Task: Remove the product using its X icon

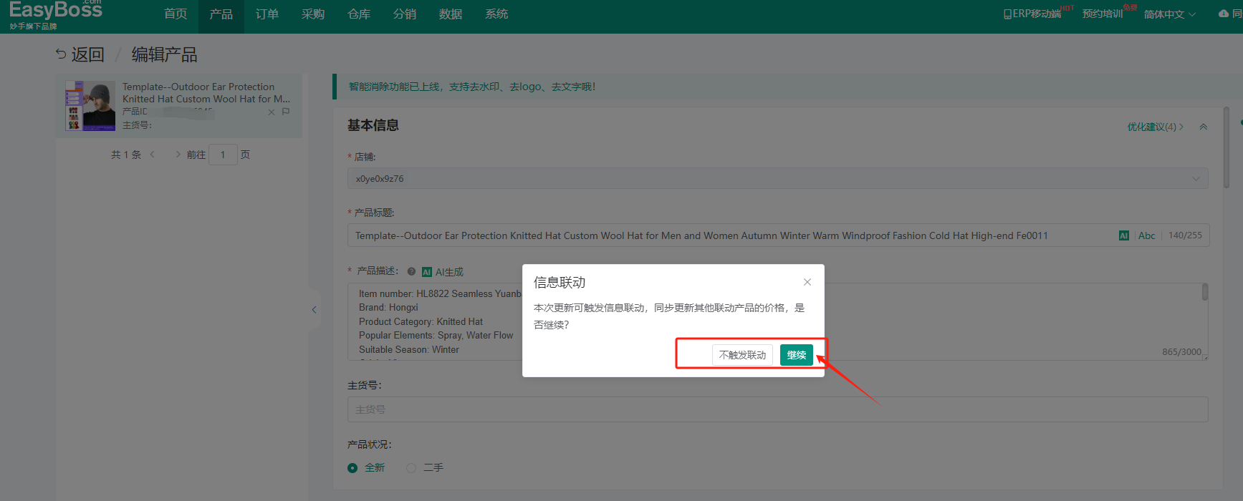Action: [x=272, y=112]
